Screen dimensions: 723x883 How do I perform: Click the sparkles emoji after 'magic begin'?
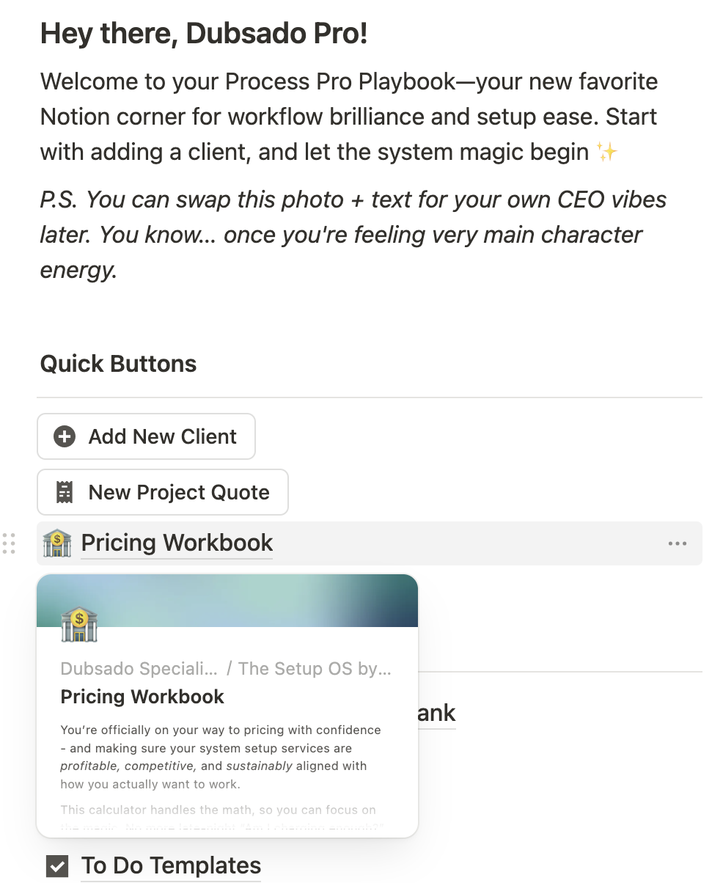click(606, 153)
